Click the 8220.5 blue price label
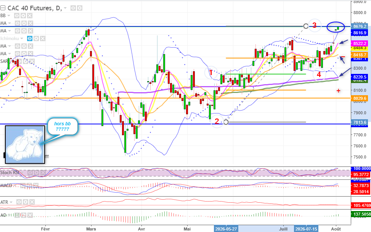This screenshot has width=371, height=232. pyautogui.click(x=360, y=77)
